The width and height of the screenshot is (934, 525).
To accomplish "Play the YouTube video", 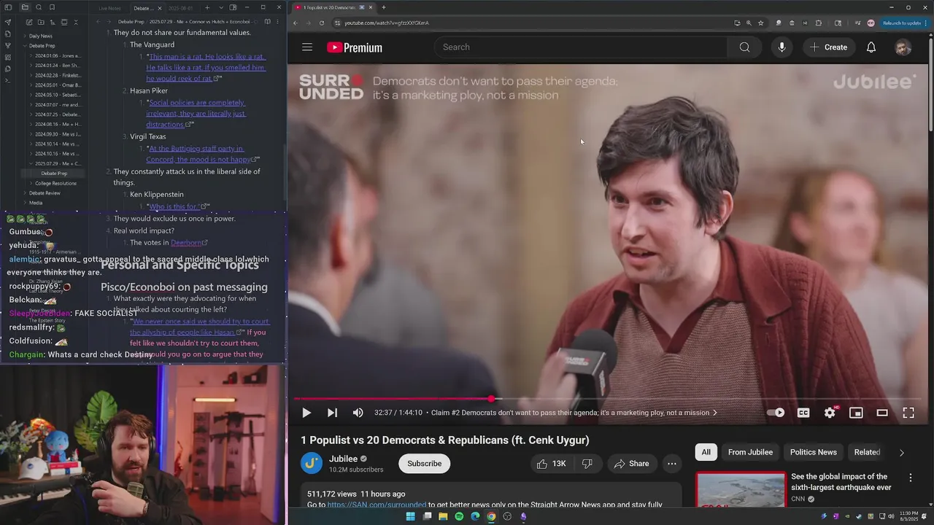I will click(x=306, y=413).
